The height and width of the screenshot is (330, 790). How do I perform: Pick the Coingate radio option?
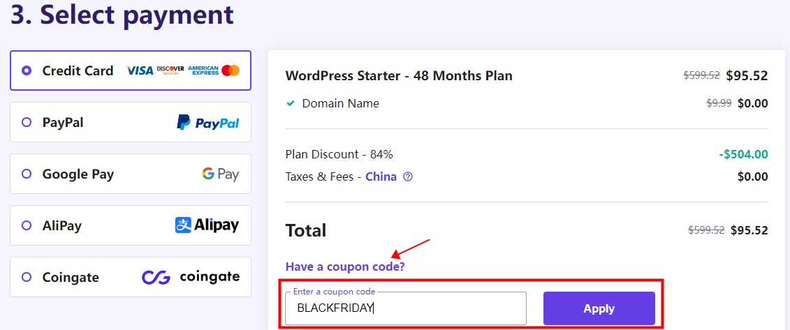click(x=27, y=277)
